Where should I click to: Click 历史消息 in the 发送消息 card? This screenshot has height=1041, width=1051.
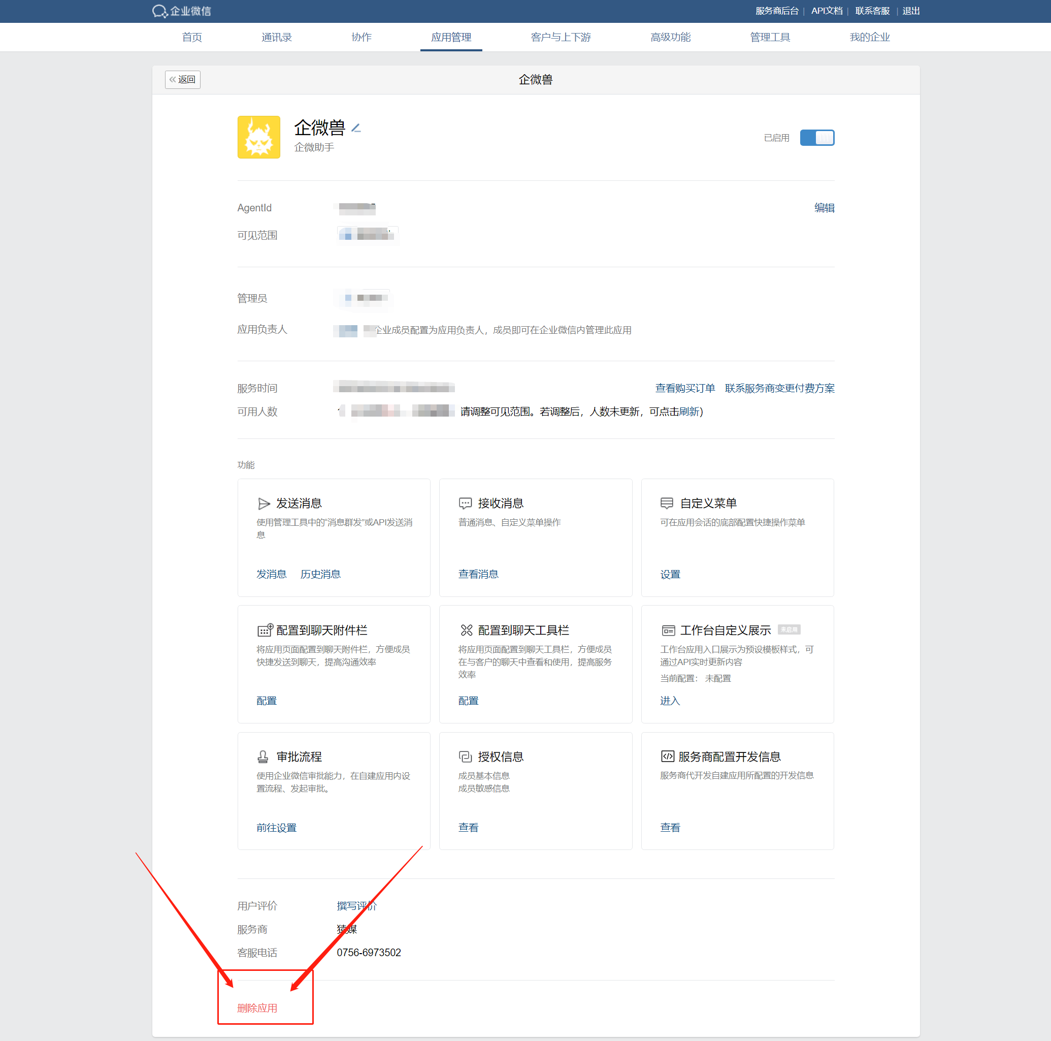click(x=320, y=575)
